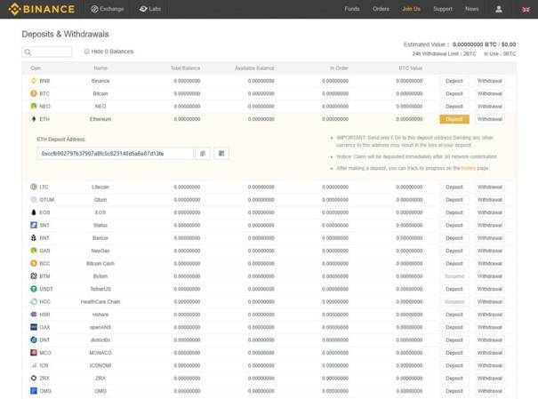The width and height of the screenshot is (538, 399).
Task: Click Deposit for Bitcoin Cash
Action: pyautogui.click(x=454, y=263)
